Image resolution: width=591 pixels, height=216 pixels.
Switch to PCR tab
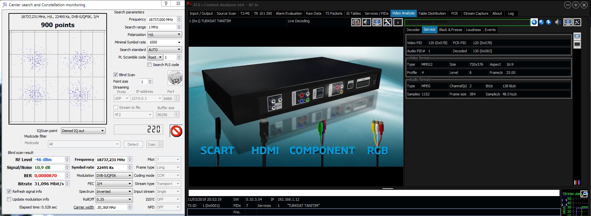(x=454, y=13)
